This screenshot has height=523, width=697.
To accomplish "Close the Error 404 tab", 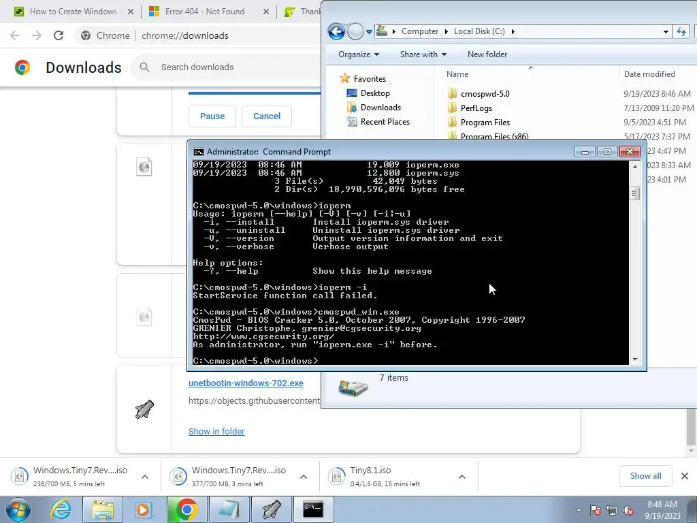I will 266,12.
